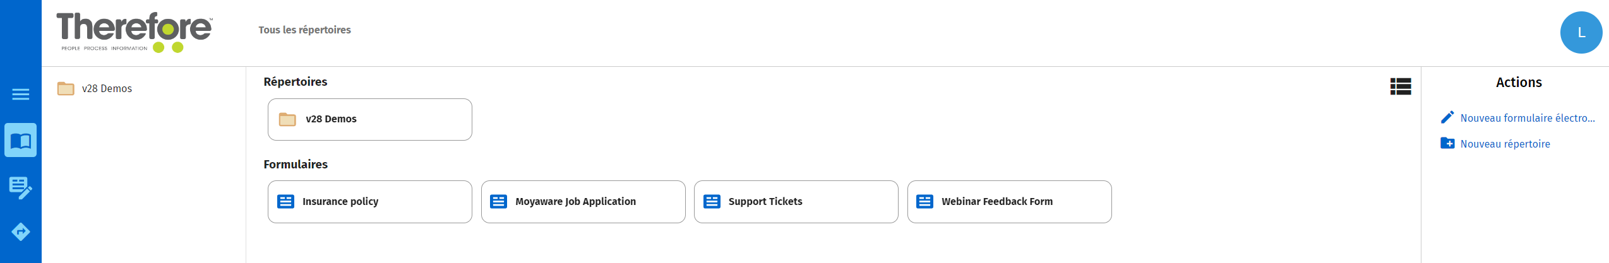Image resolution: width=1609 pixels, height=263 pixels.
Task: Click the new folder plus icon
Action: (x=1447, y=144)
